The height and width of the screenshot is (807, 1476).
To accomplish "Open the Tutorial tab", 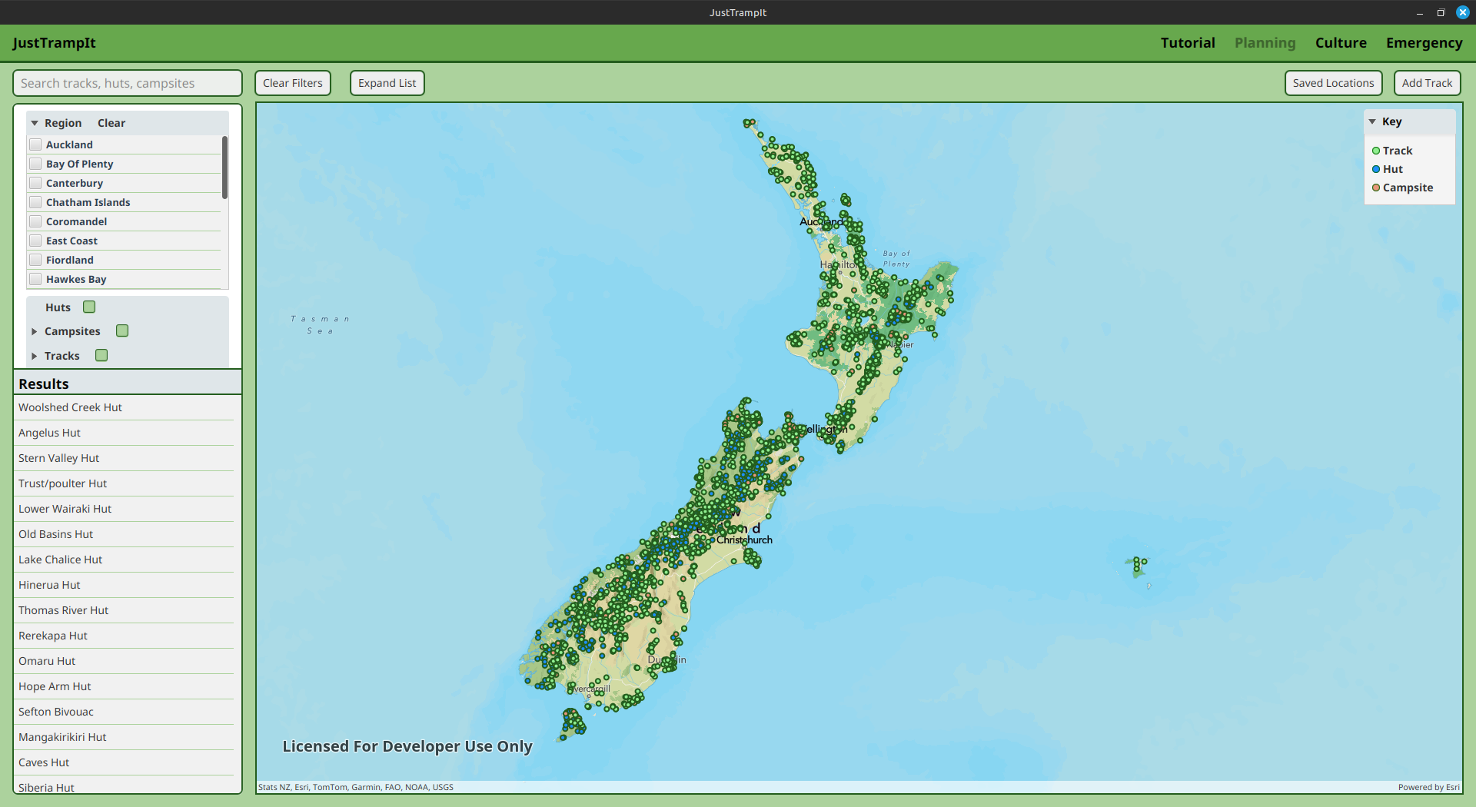I will click(x=1188, y=43).
